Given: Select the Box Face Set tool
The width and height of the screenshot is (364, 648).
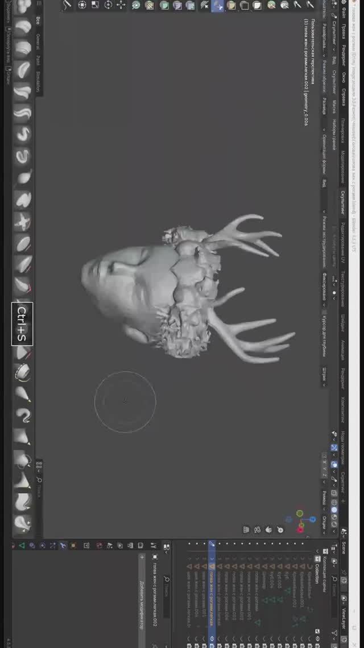Looking at the screenshot, I should (x=231, y=5).
